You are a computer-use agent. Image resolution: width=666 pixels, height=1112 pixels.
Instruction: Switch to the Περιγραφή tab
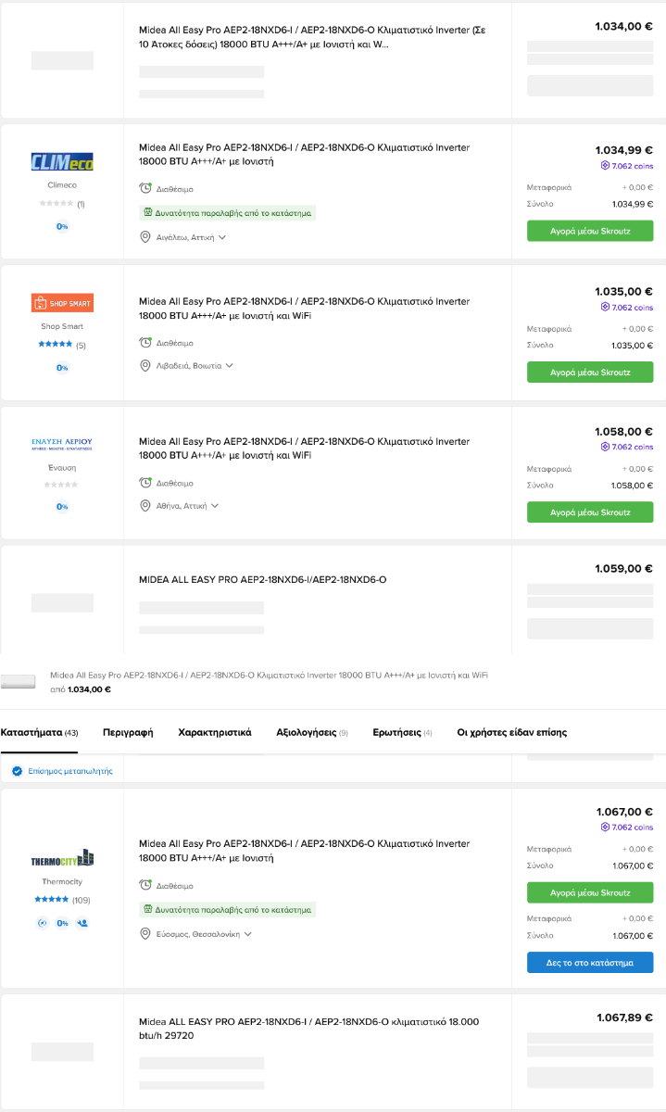pos(128,732)
